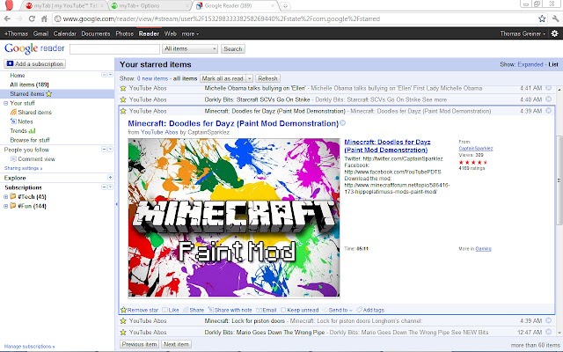Reload the page with the refresh icon
563x352 pixels.
coord(32,18)
